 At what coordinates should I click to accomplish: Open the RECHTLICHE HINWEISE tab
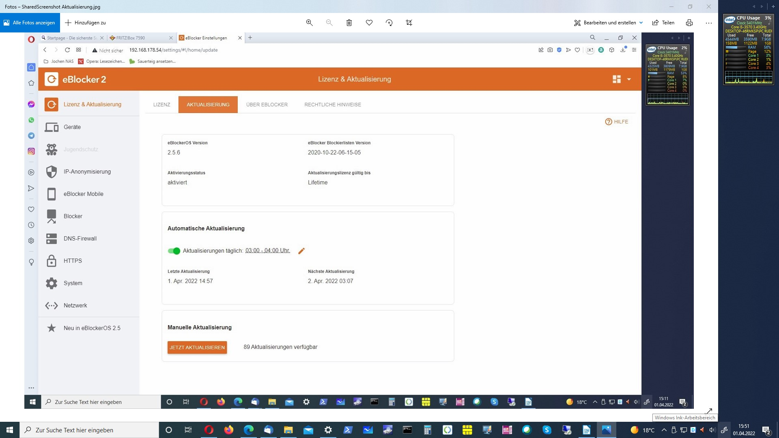pyautogui.click(x=333, y=105)
